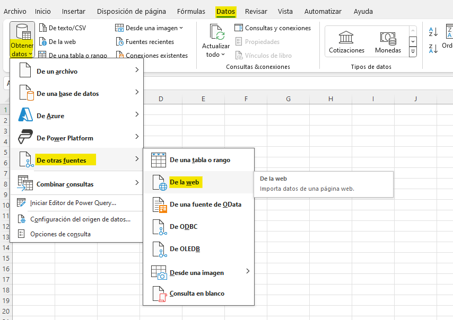453x320 pixels.
Task: Sort ascending with the A-Z icon
Action: (433, 32)
